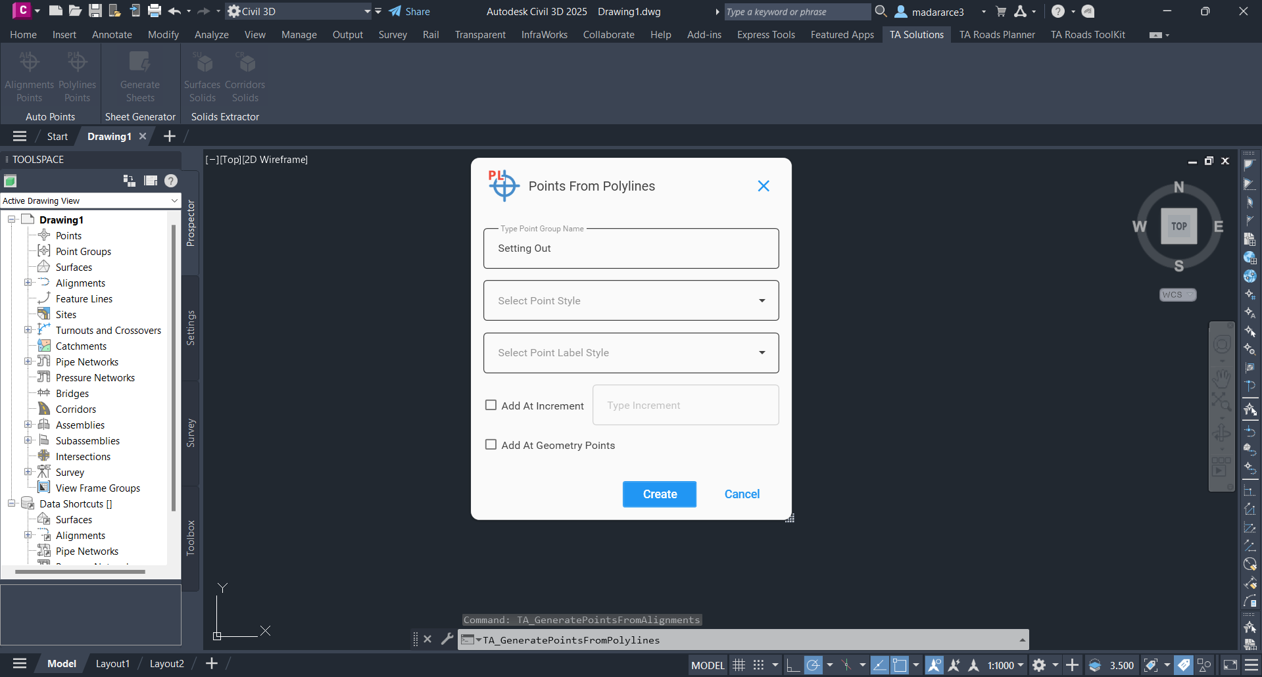Collapse the Drawing1 tree node
The height and width of the screenshot is (677, 1262).
(x=12, y=220)
